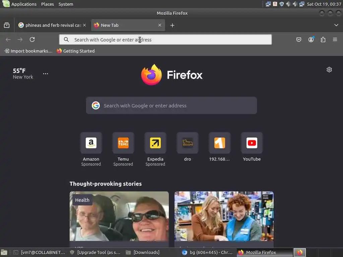Click the Linux Mint menu logo
Viewport: 343px width, 257px height.
click(x=6, y=4)
